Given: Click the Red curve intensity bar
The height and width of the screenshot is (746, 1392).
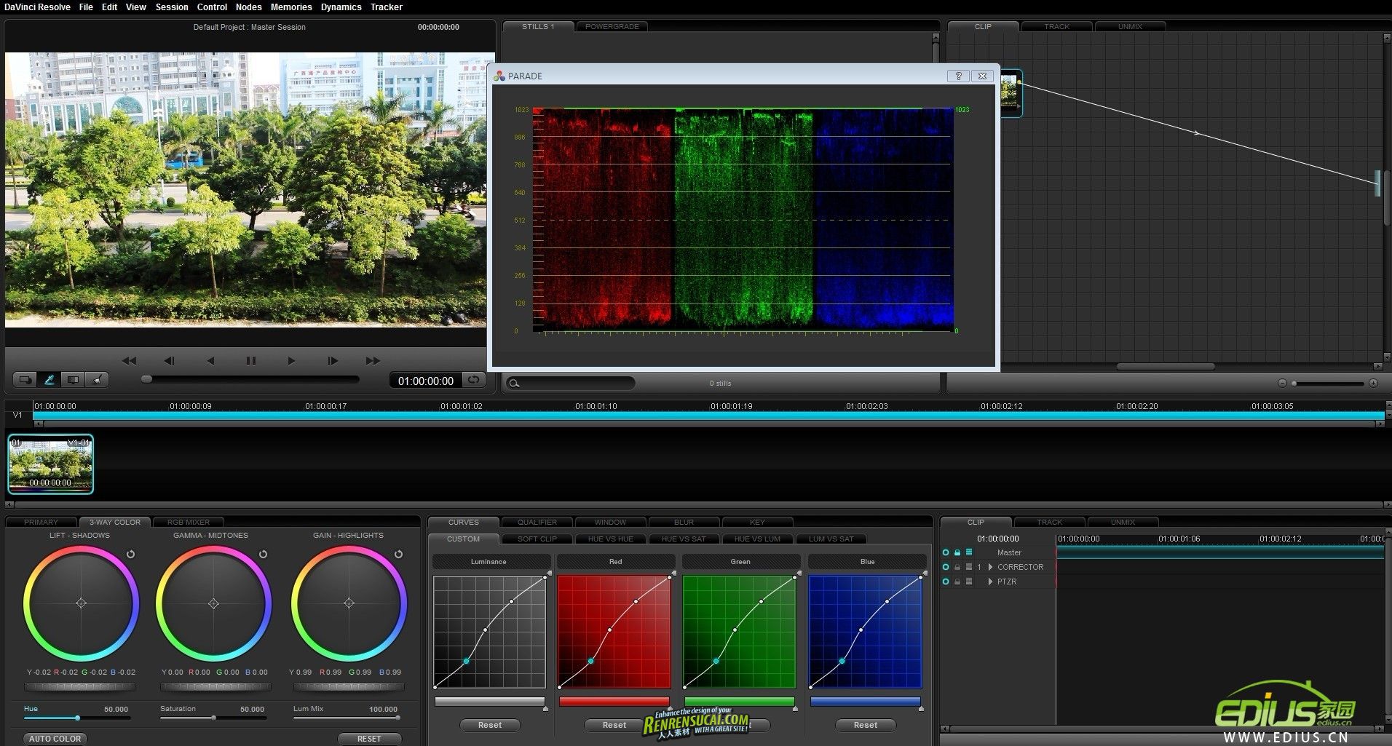Looking at the screenshot, I should 614,702.
